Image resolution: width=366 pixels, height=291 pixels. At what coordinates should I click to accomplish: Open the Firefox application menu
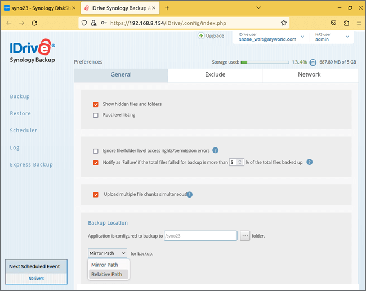(x=358, y=23)
